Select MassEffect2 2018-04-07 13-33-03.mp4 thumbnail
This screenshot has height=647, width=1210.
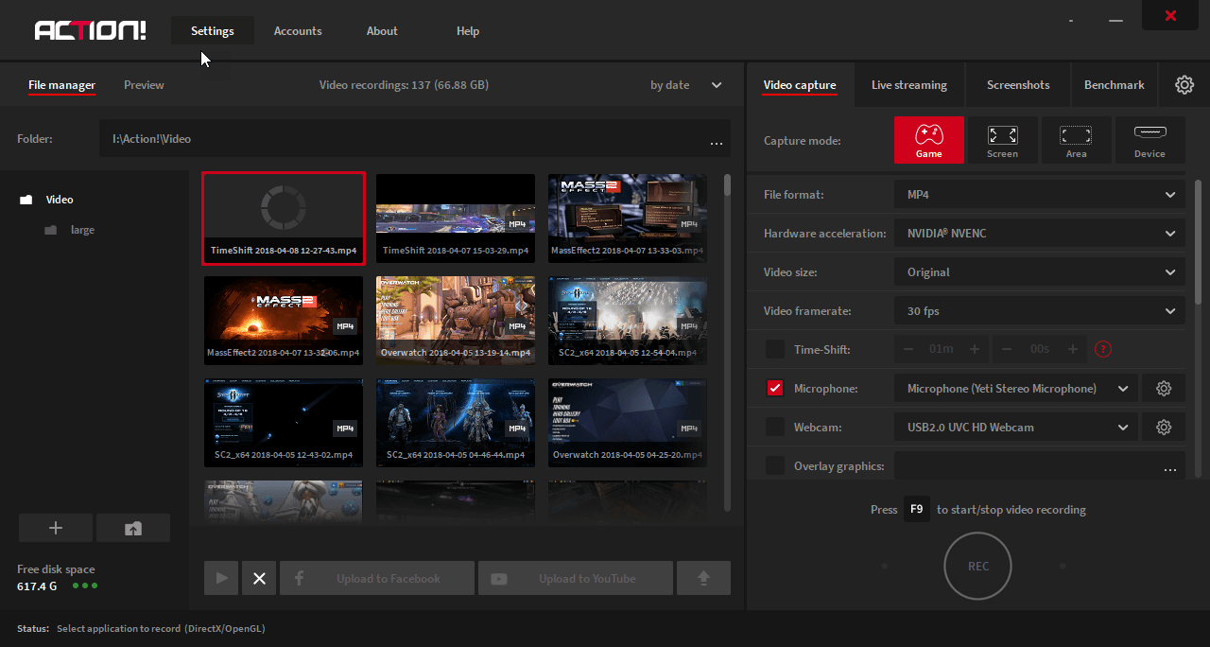pos(628,218)
